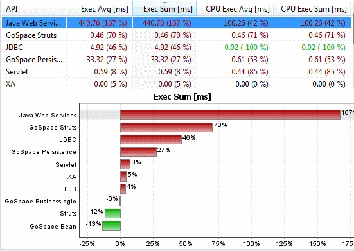The height and width of the screenshot is (251, 354).
Task: Select the GoSpace Persistence table row
Action: (x=177, y=59)
